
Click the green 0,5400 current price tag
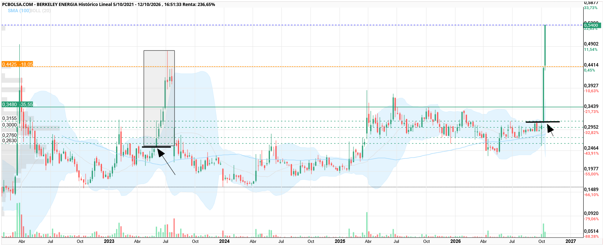coord(592,25)
